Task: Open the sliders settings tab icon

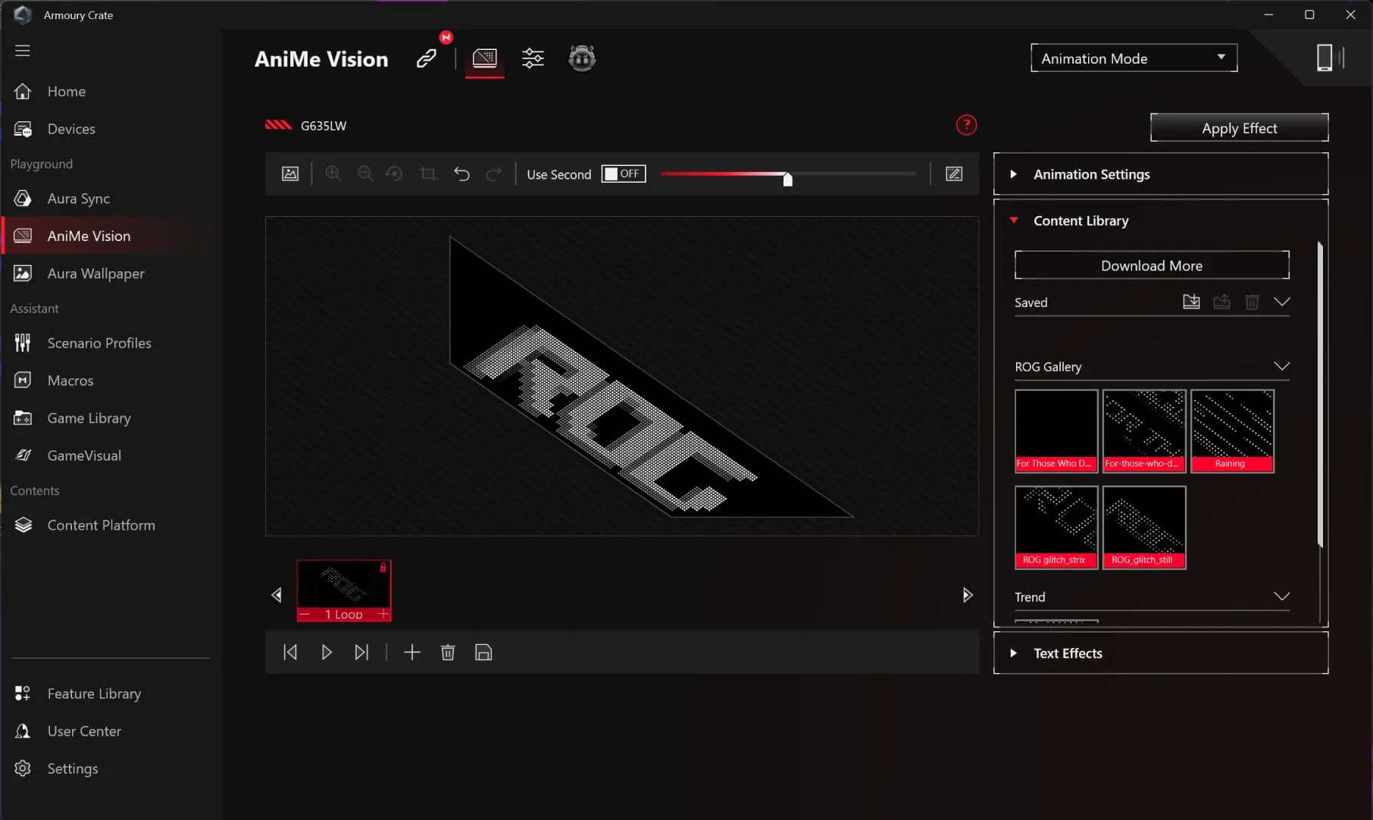Action: click(533, 58)
